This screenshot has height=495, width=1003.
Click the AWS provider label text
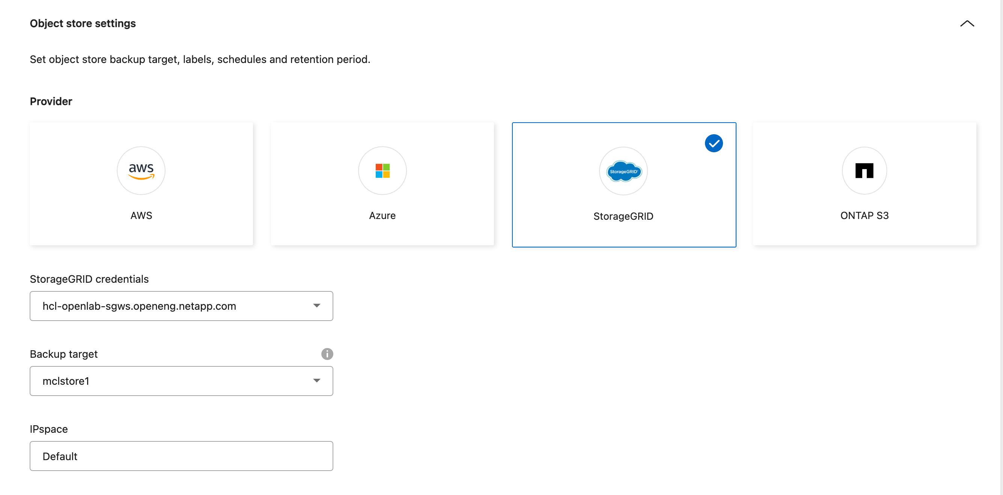(x=142, y=215)
